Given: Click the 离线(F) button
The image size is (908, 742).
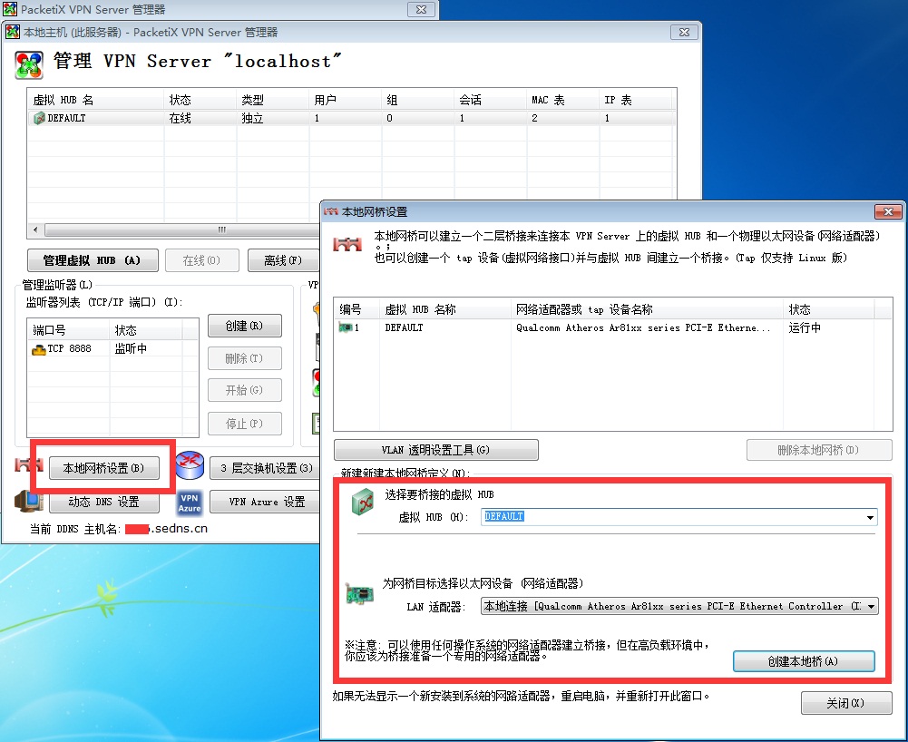Looking at the screenshot, I should point(283,260).
